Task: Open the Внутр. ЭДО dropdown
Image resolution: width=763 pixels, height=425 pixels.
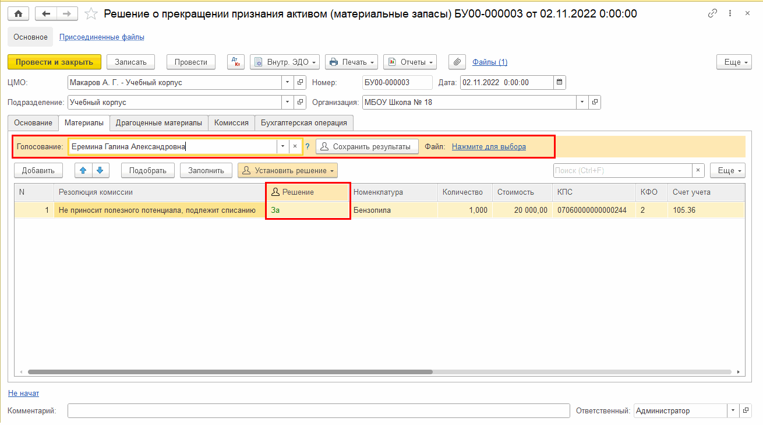Action: click(x=285, y=62)
